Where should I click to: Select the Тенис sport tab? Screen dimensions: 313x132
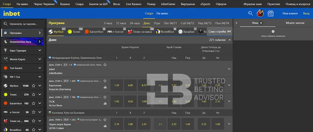[x=74, y=32]
